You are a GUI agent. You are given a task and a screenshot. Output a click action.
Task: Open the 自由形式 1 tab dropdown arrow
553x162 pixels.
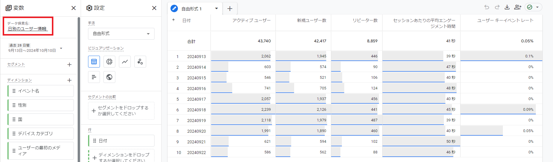click(x=216, y=9)
